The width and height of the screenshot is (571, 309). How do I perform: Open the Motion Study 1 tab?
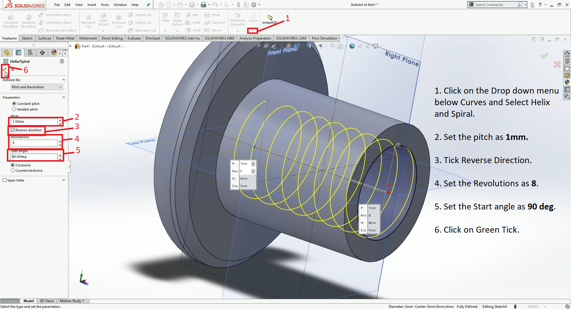click(x=72, y=301)
